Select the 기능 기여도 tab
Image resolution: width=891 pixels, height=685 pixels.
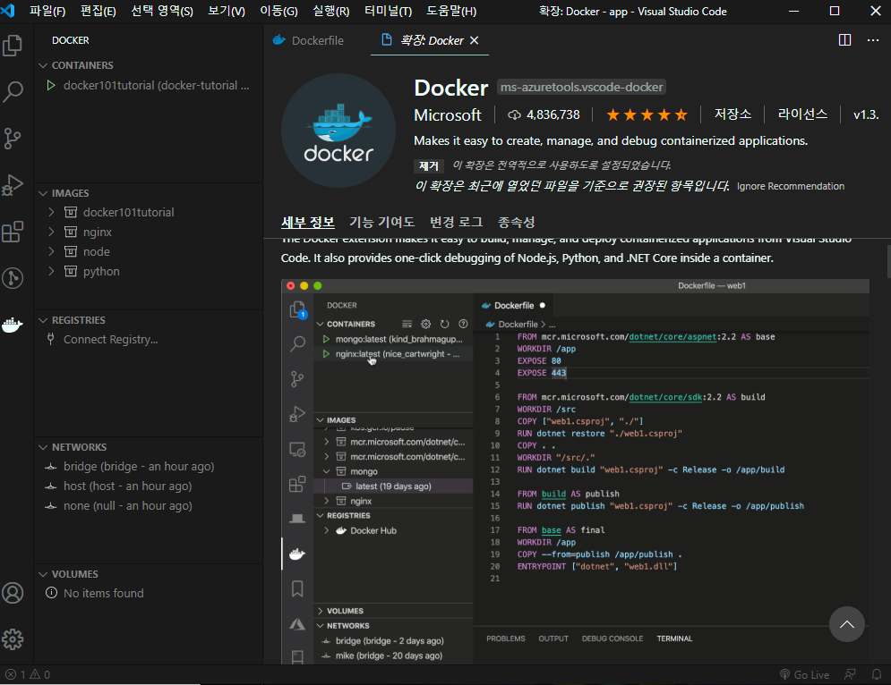(x=381, y=222)
